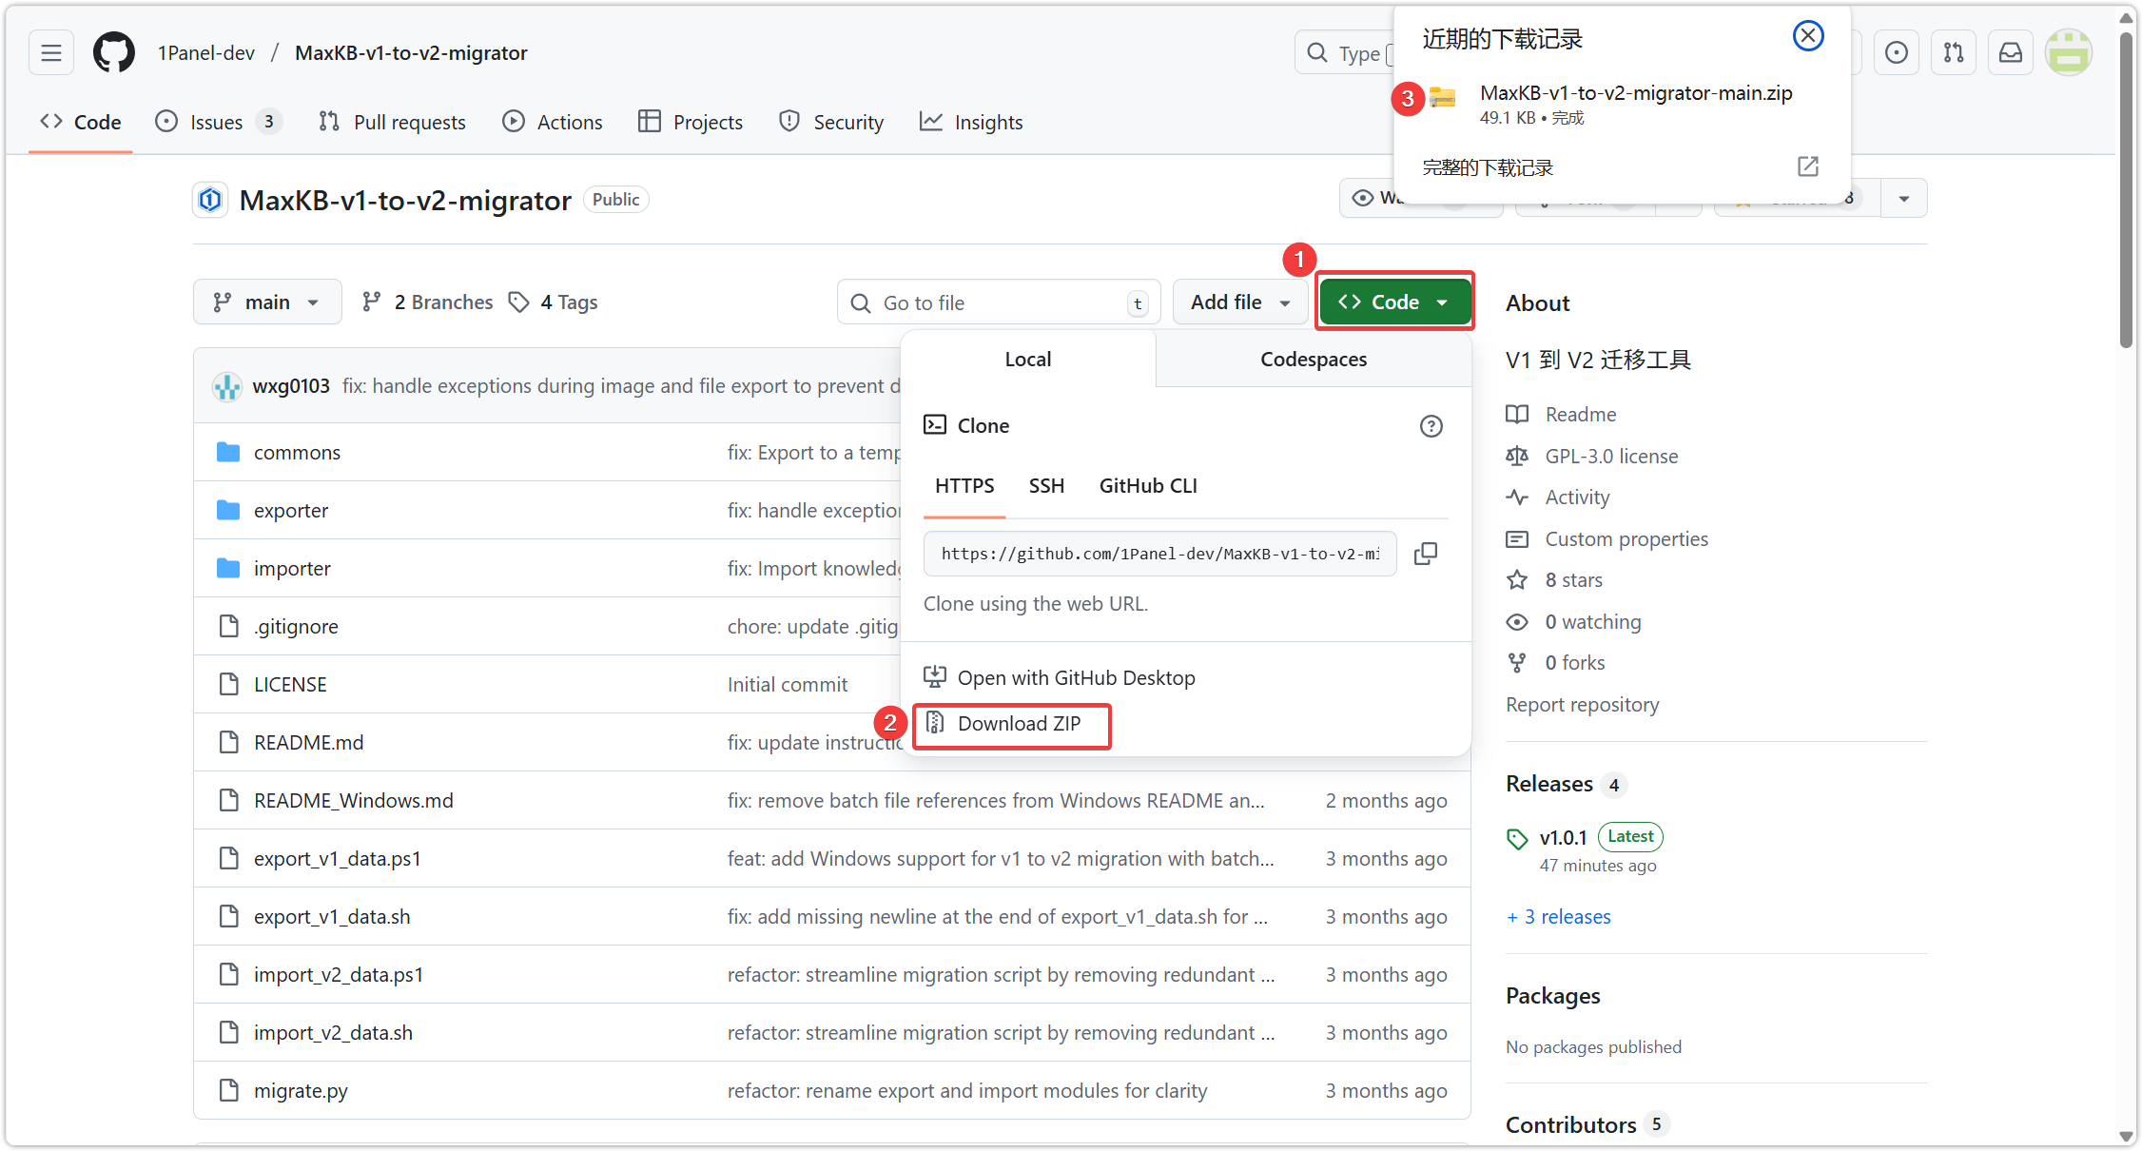Open the Insights repository tab
The width and height of the screenshot is (2142, 1151).
[x=971, y=123]
